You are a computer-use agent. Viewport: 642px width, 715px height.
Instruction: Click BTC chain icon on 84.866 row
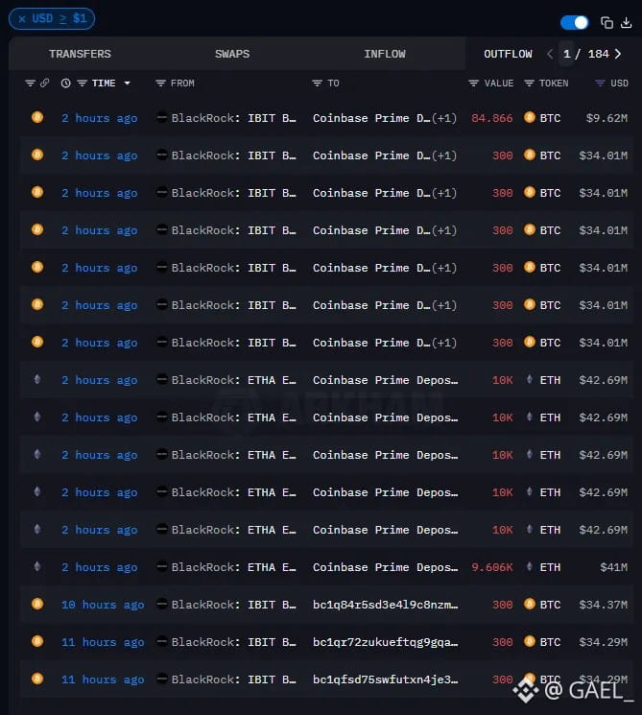pyautogui.click(x=37, y=117)
